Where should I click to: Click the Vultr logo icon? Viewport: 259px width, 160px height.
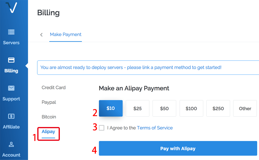point(11,8)
